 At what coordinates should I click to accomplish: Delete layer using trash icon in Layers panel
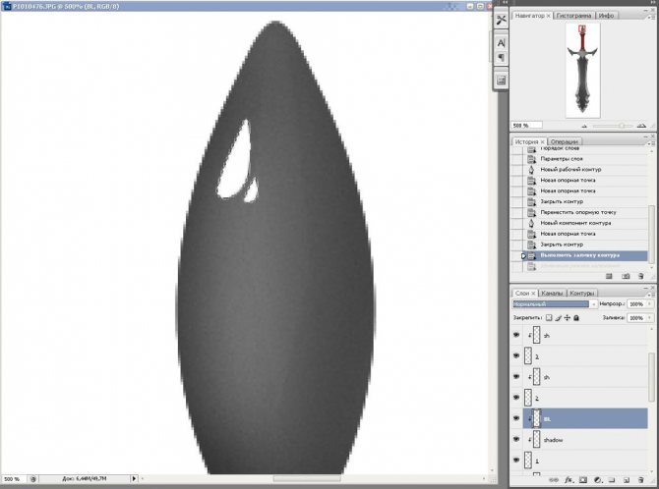click(x=641, y=480)
